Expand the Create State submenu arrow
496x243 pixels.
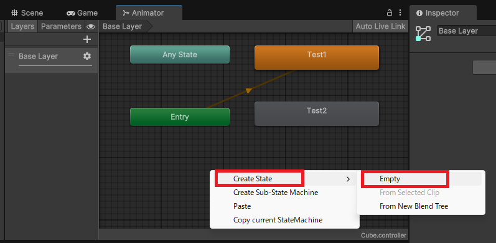(349, 179)
